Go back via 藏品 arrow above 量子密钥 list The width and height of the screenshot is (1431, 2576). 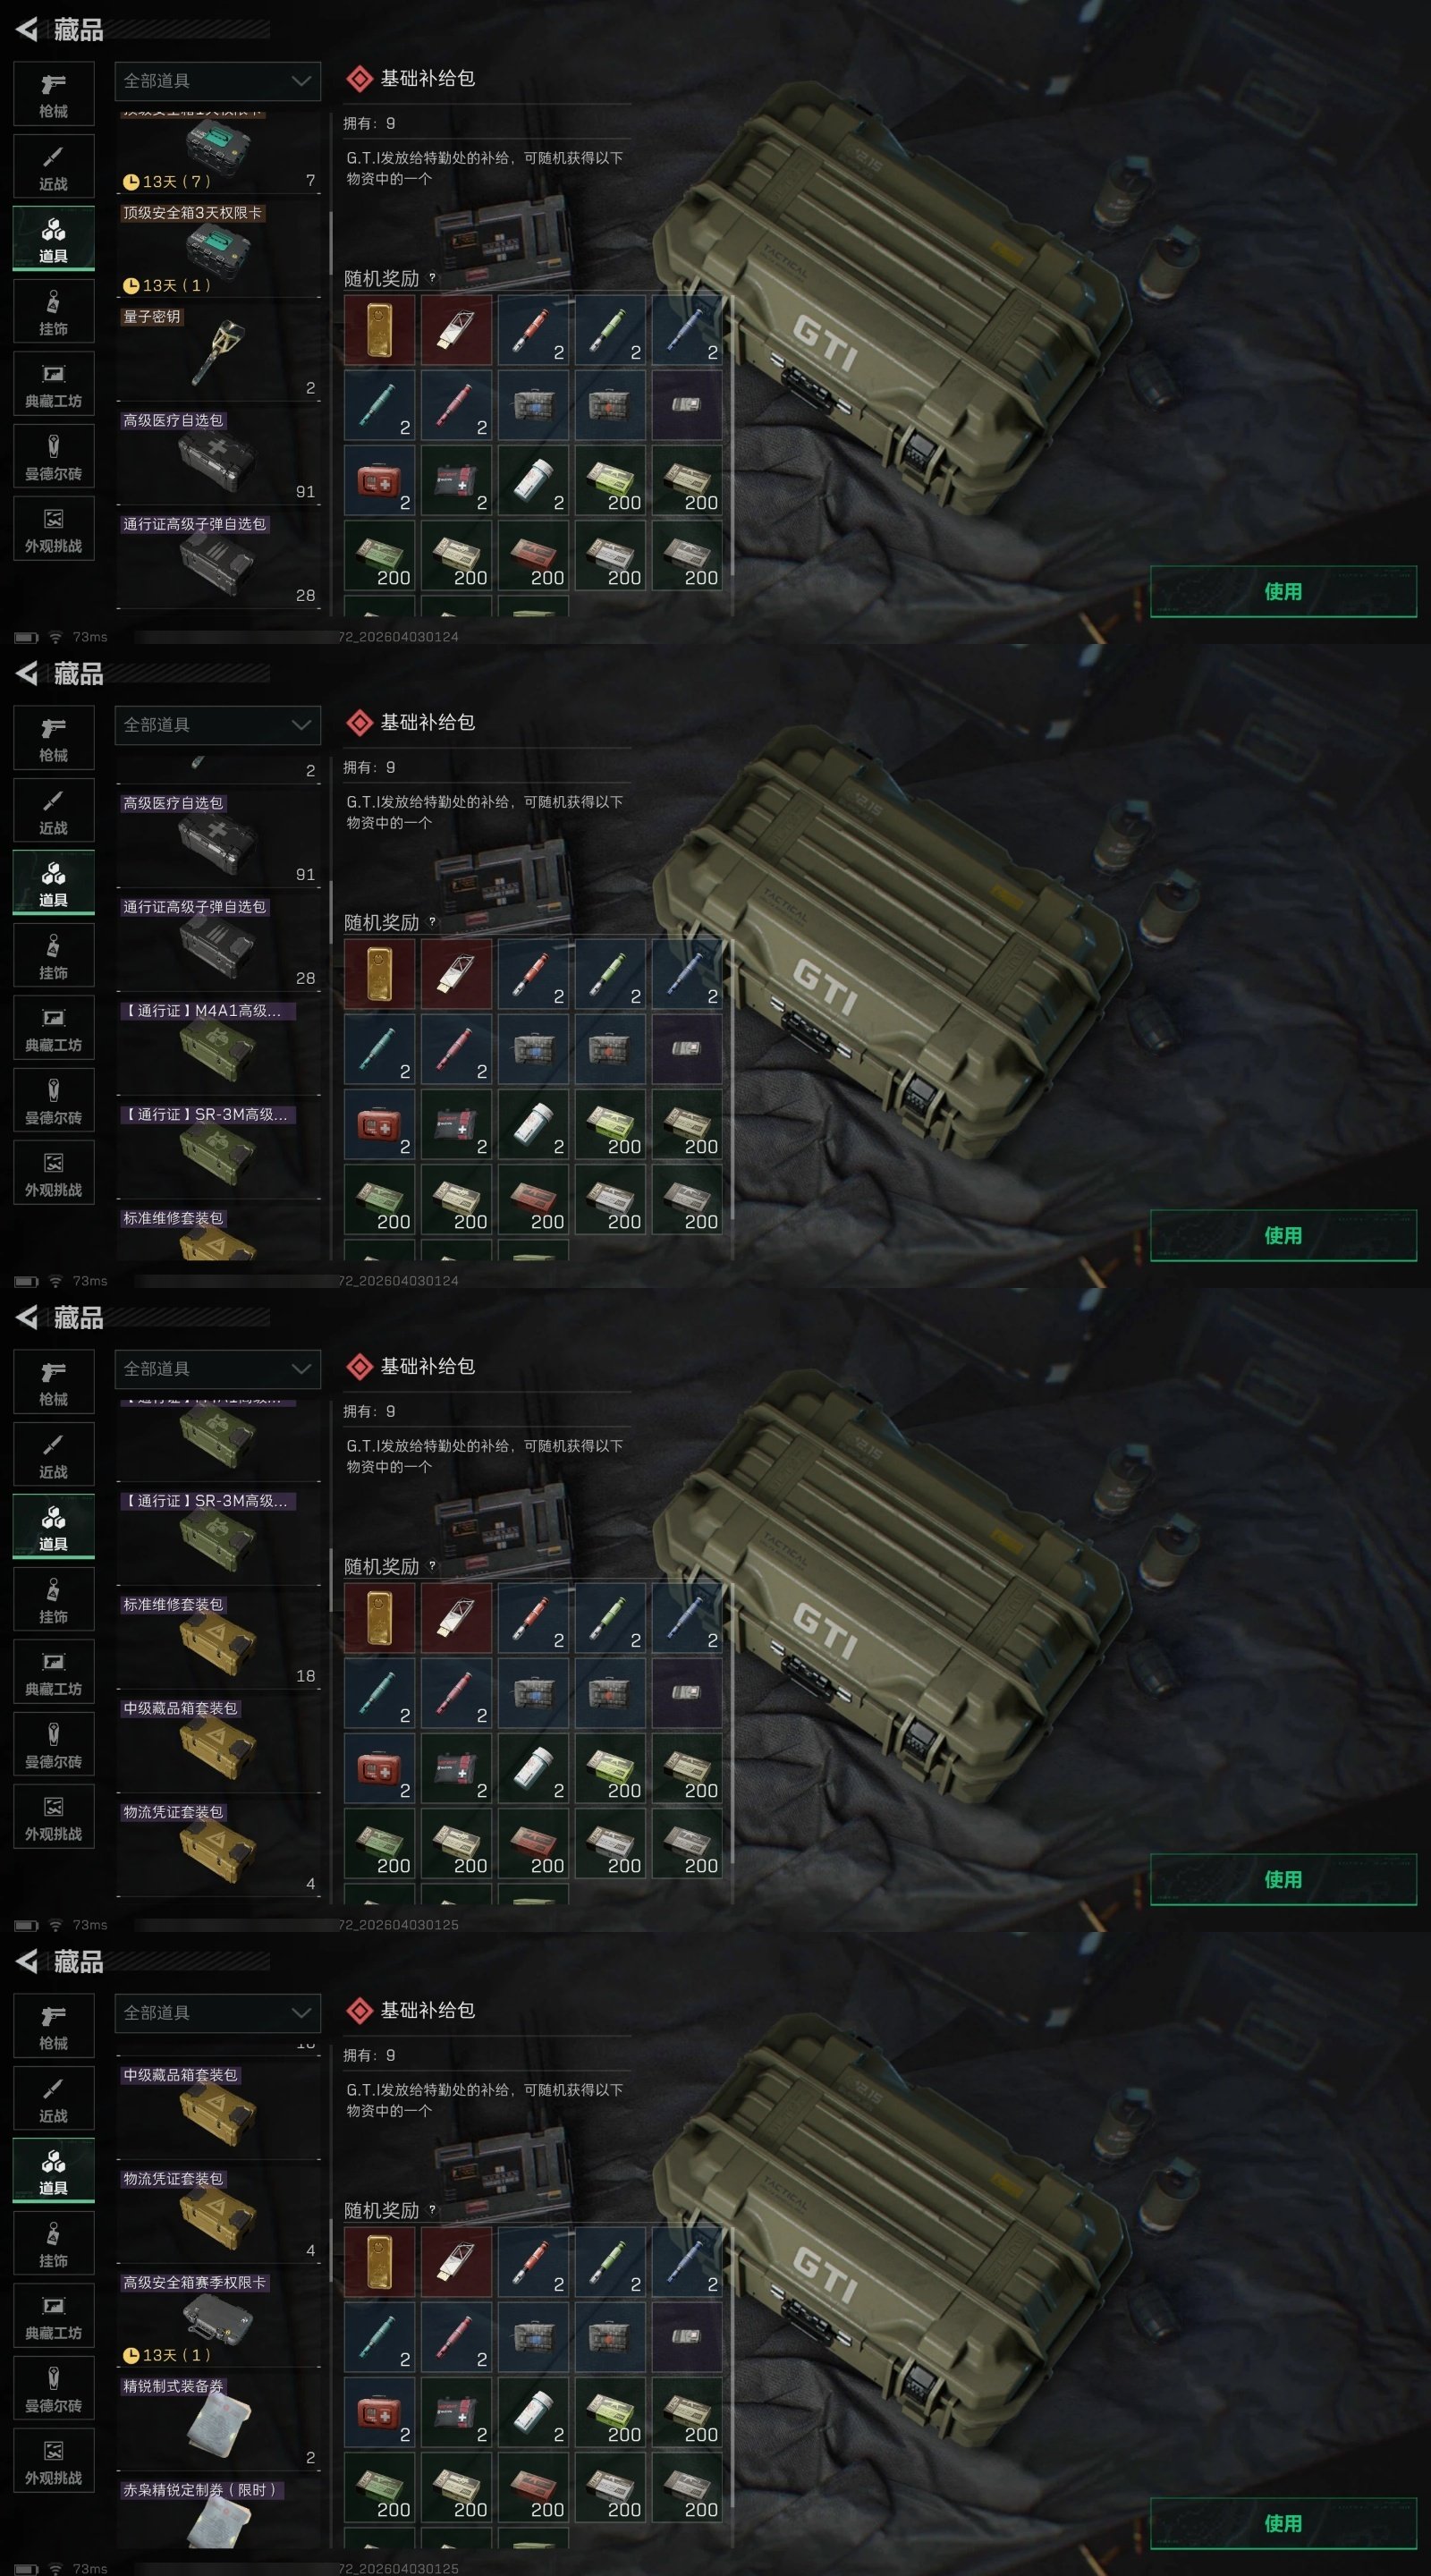pos(27,30)
